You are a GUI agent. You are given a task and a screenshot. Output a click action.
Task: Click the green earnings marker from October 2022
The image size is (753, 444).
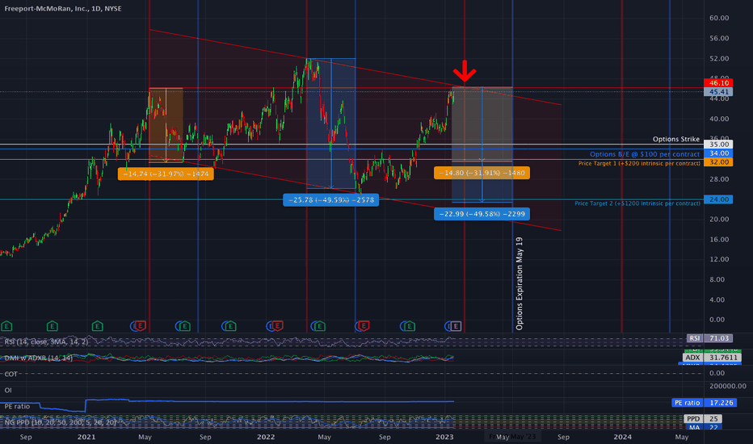point(409,326)
